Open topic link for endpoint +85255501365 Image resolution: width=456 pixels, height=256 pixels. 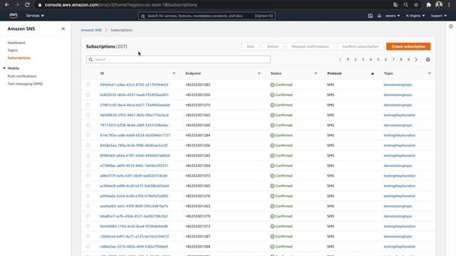pos(399,115)
